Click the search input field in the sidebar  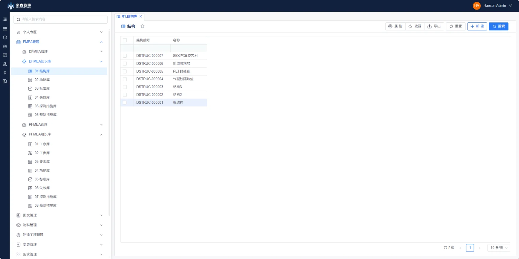pos(61,19)
